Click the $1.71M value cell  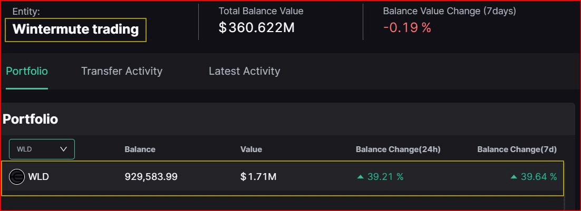click(258, 177)
